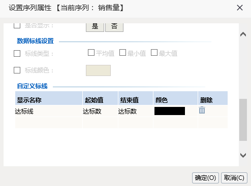This screenshot has width=251, height=186.
Task: Click the scroll up arrow
Action: pos(243,34)
